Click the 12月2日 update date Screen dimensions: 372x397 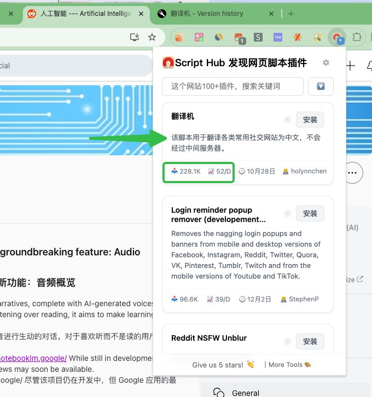click(x=255, y=299)
